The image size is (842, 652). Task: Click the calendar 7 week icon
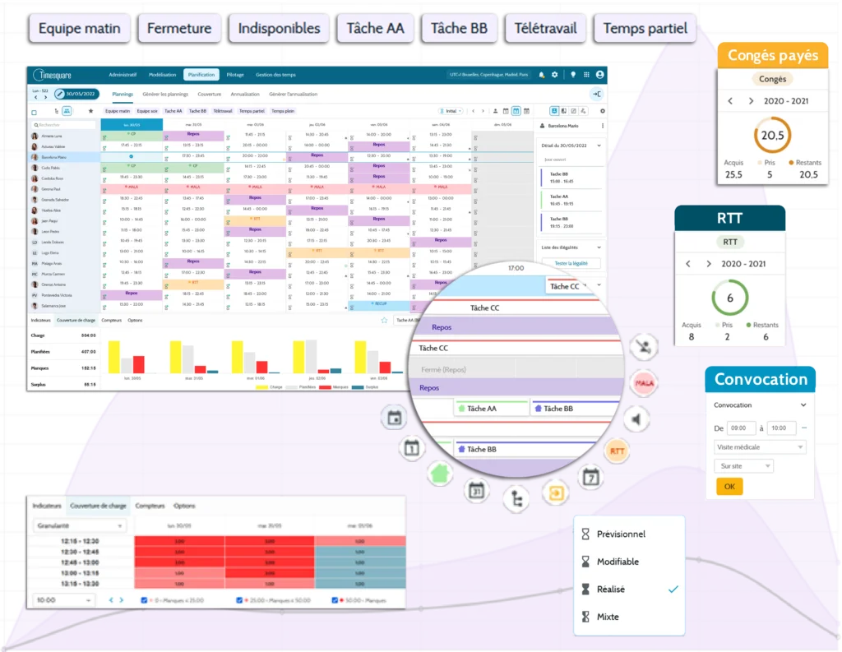[591, 477]
